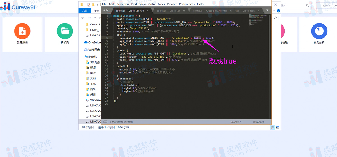The width and height of the screenshot is (337, 157).
Task: Open the 视频 folder in Explorer
Action: point(91,68)
